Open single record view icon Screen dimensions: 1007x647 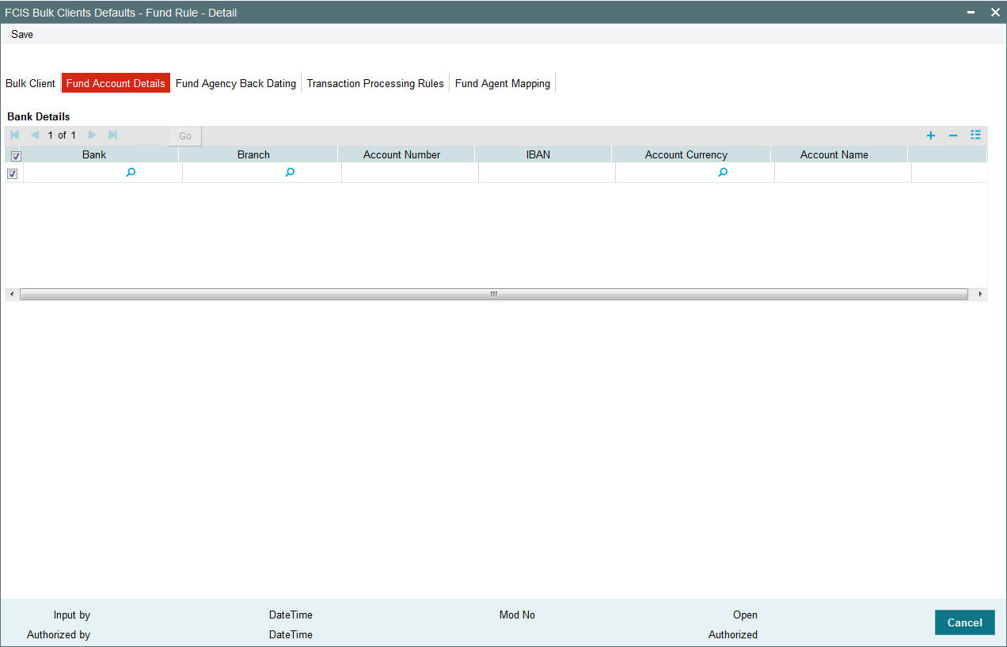[x=976, y=135]
